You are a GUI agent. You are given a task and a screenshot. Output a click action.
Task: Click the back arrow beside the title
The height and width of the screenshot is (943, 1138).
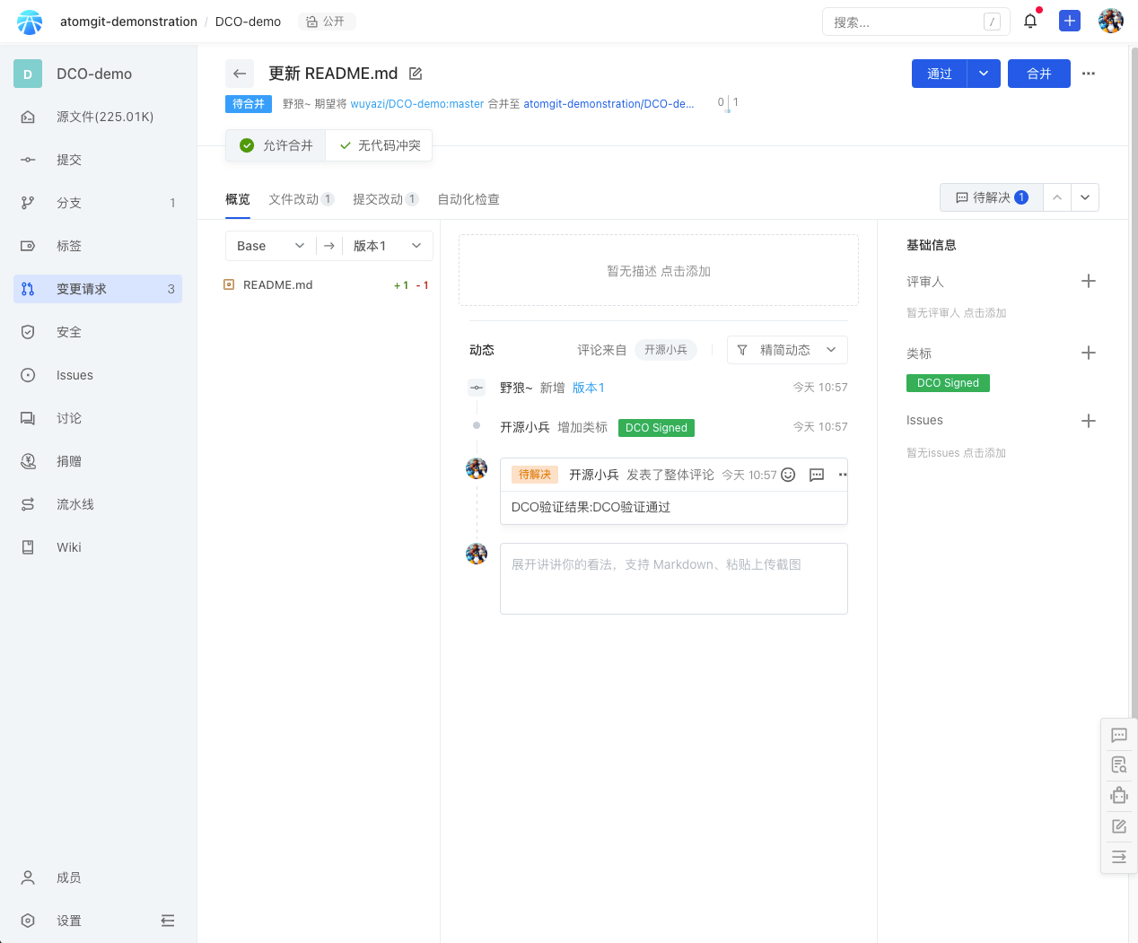click(240, 74)
